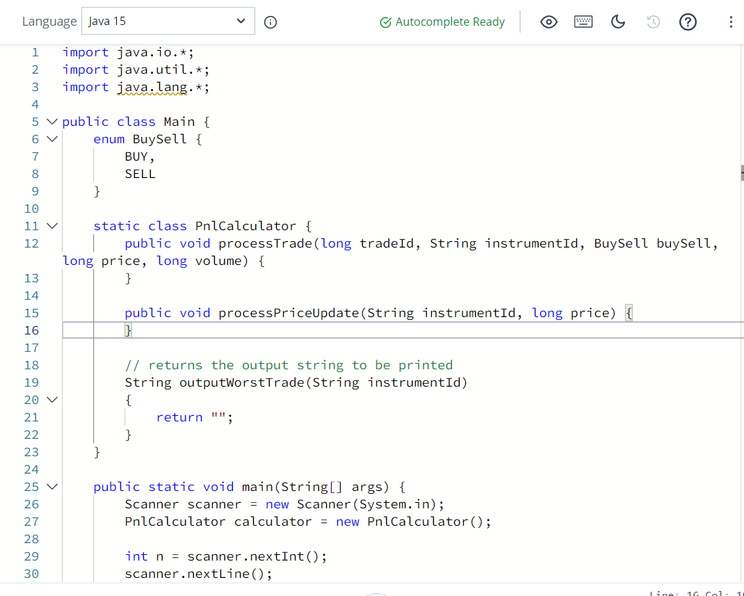Image resolution: width=744 pixels, height=596 pixels.
Task: Switch to dark mode using the moon icon
Action: click(x=618, y=22)
